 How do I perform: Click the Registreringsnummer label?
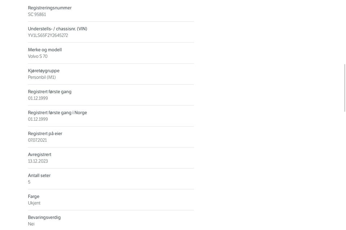coord(50,8)
